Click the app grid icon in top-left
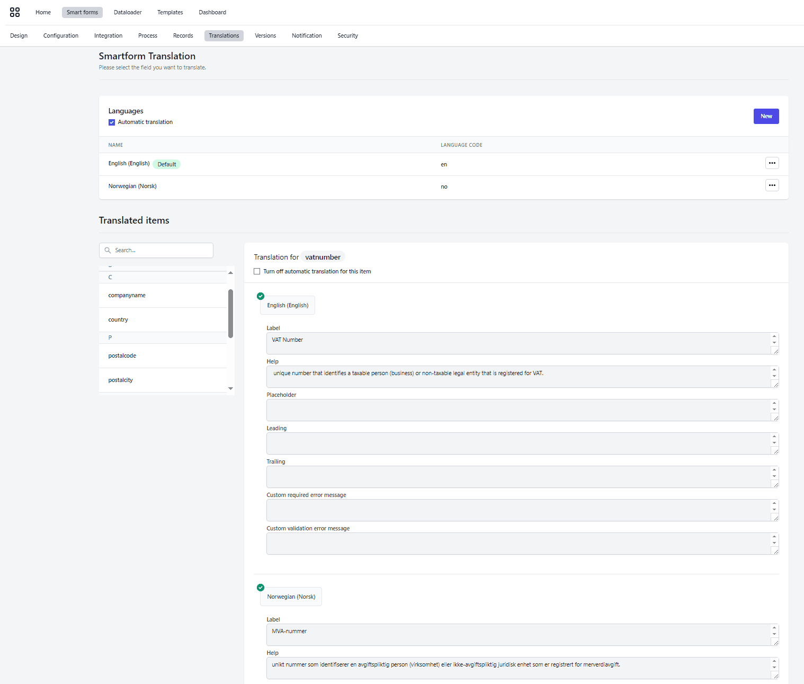Screen dimensions: 804x684 coord(15,12)
